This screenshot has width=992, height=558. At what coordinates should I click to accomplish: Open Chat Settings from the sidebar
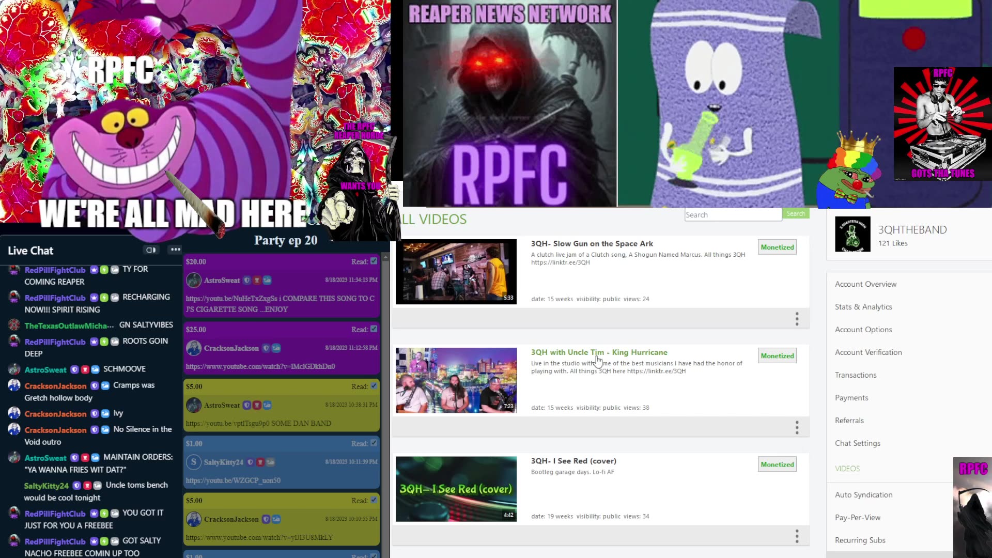858,443
